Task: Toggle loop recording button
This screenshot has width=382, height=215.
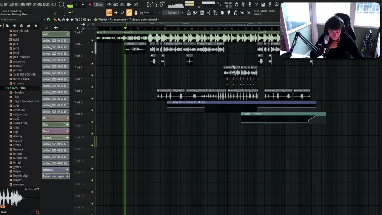Action: point(136,4)
